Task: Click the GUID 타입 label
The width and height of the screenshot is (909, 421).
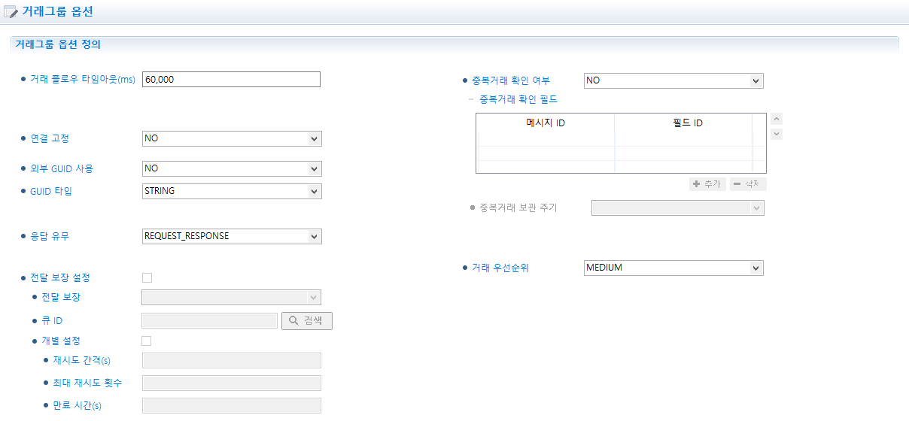Action: pyautogui.click(x=51, y=191)
